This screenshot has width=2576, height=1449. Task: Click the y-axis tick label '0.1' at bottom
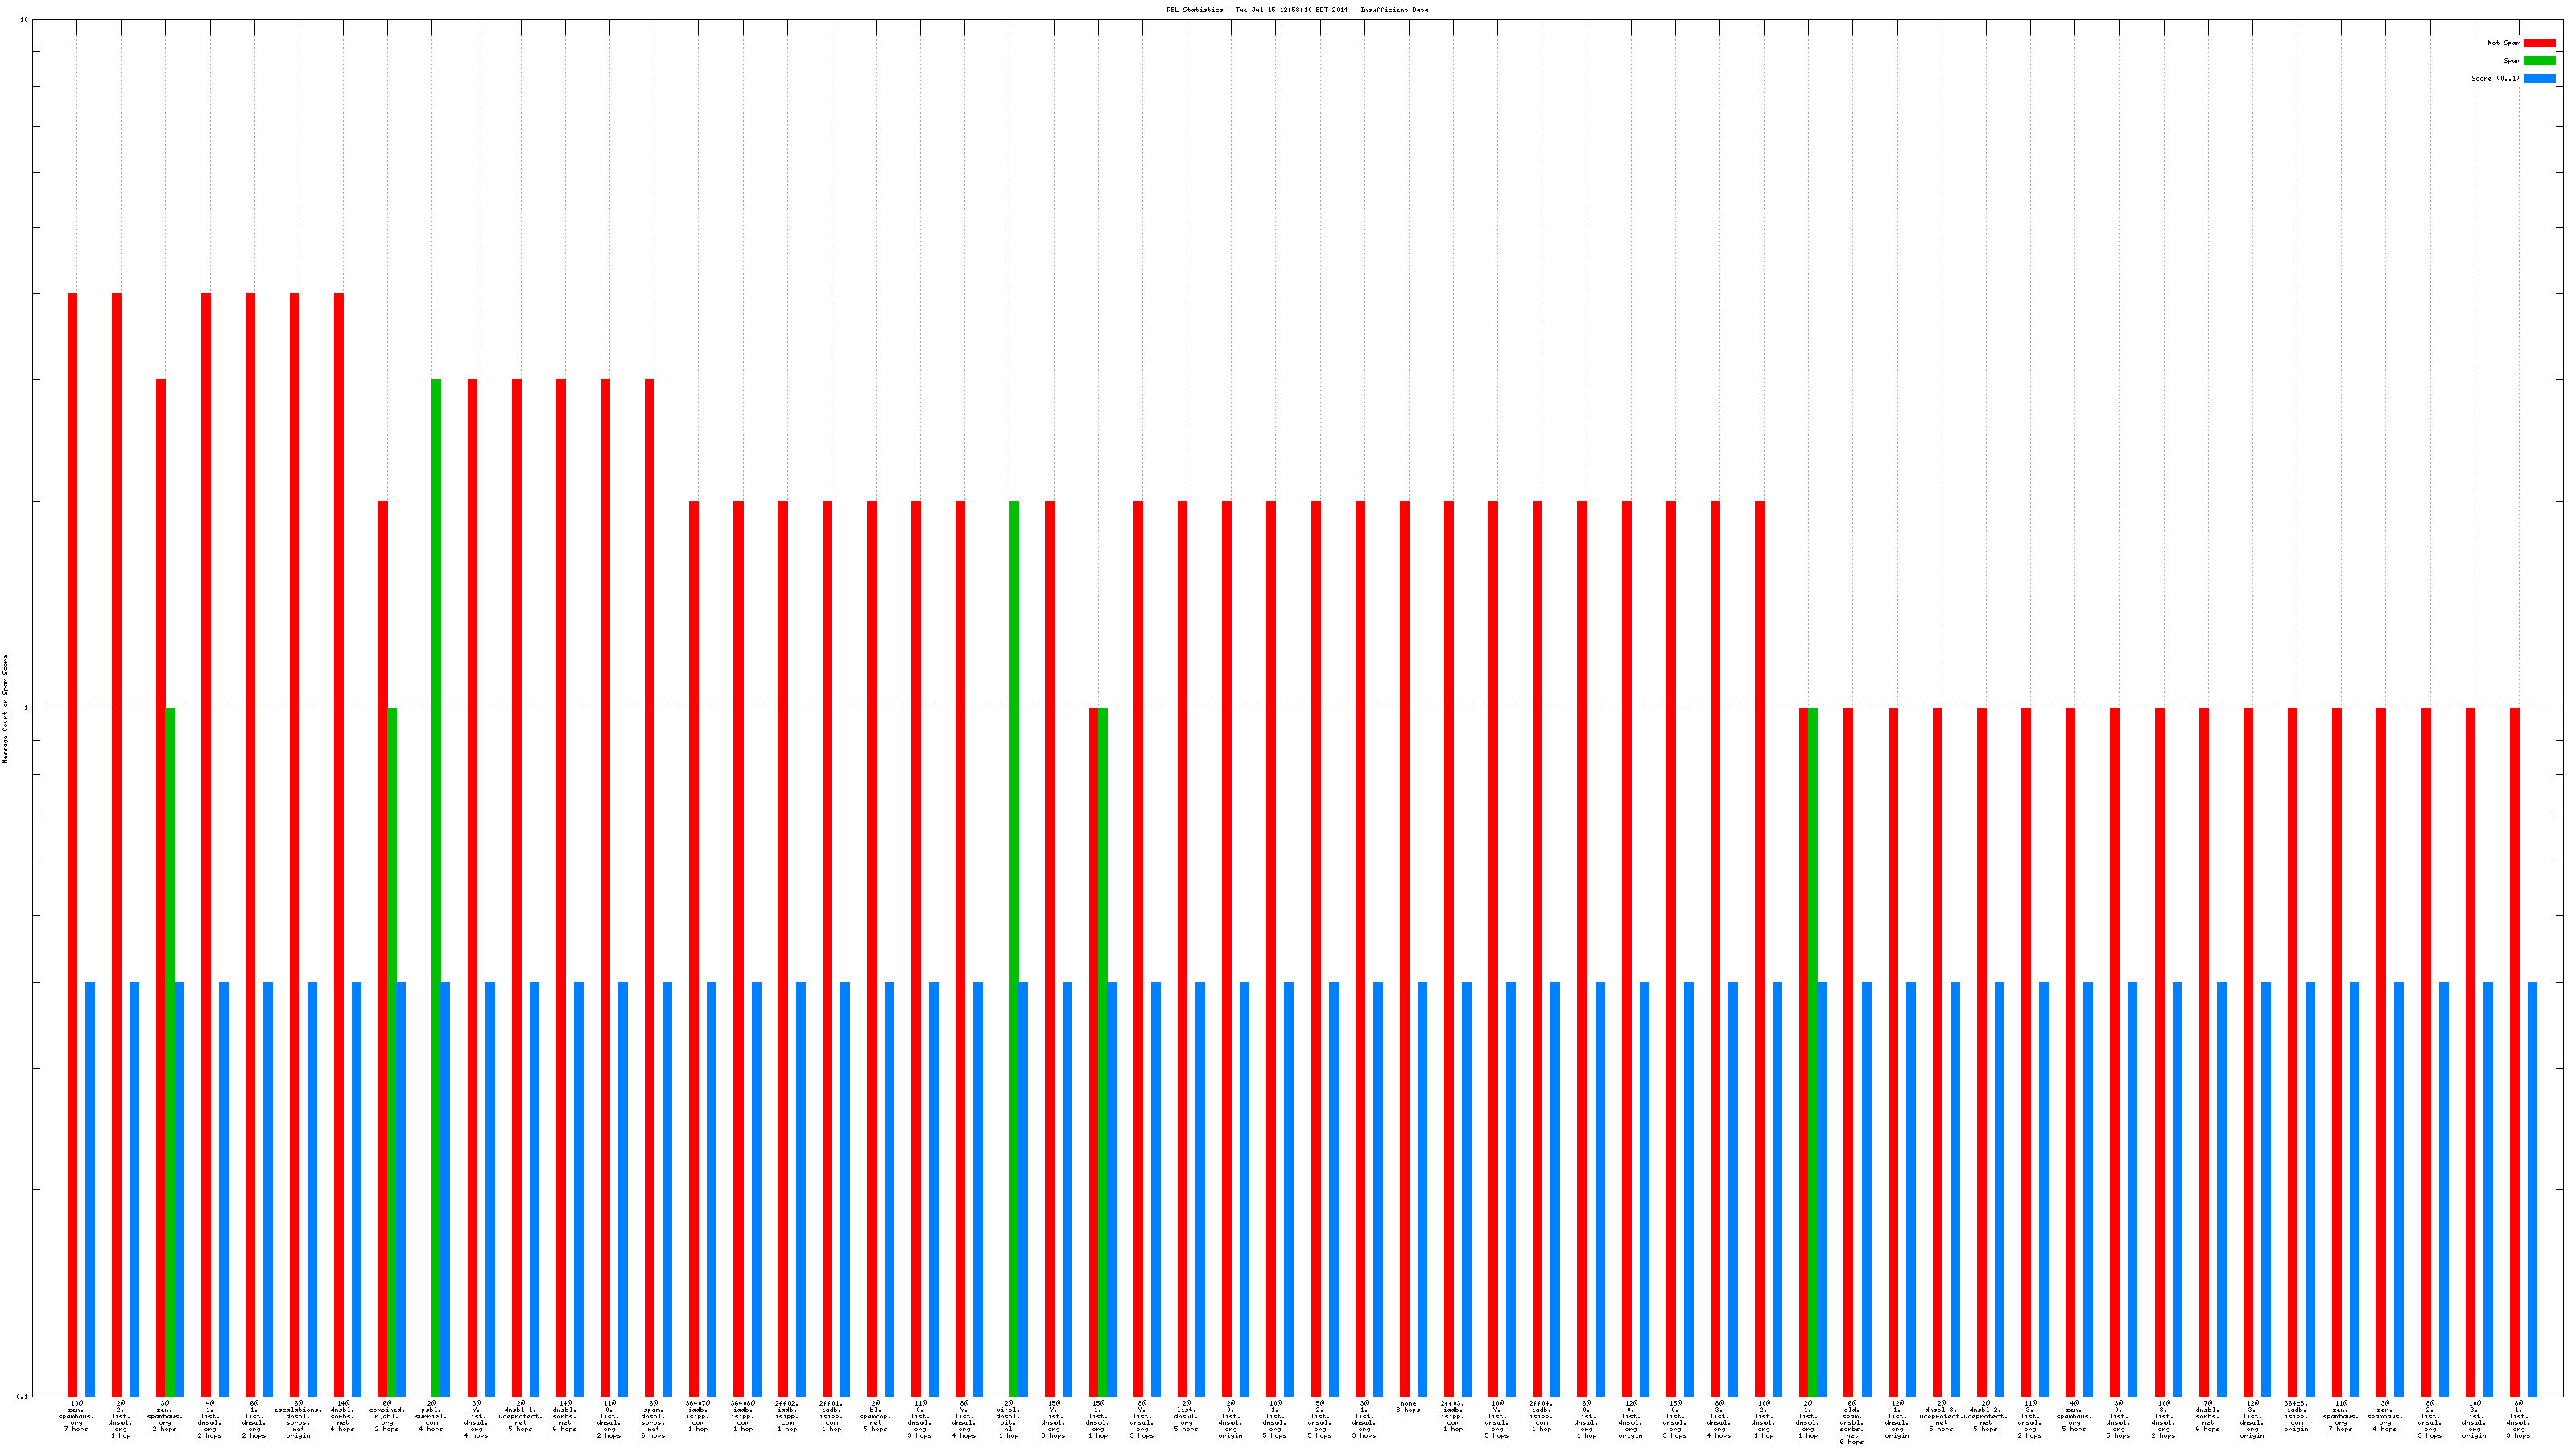(x=22, y=1396)
